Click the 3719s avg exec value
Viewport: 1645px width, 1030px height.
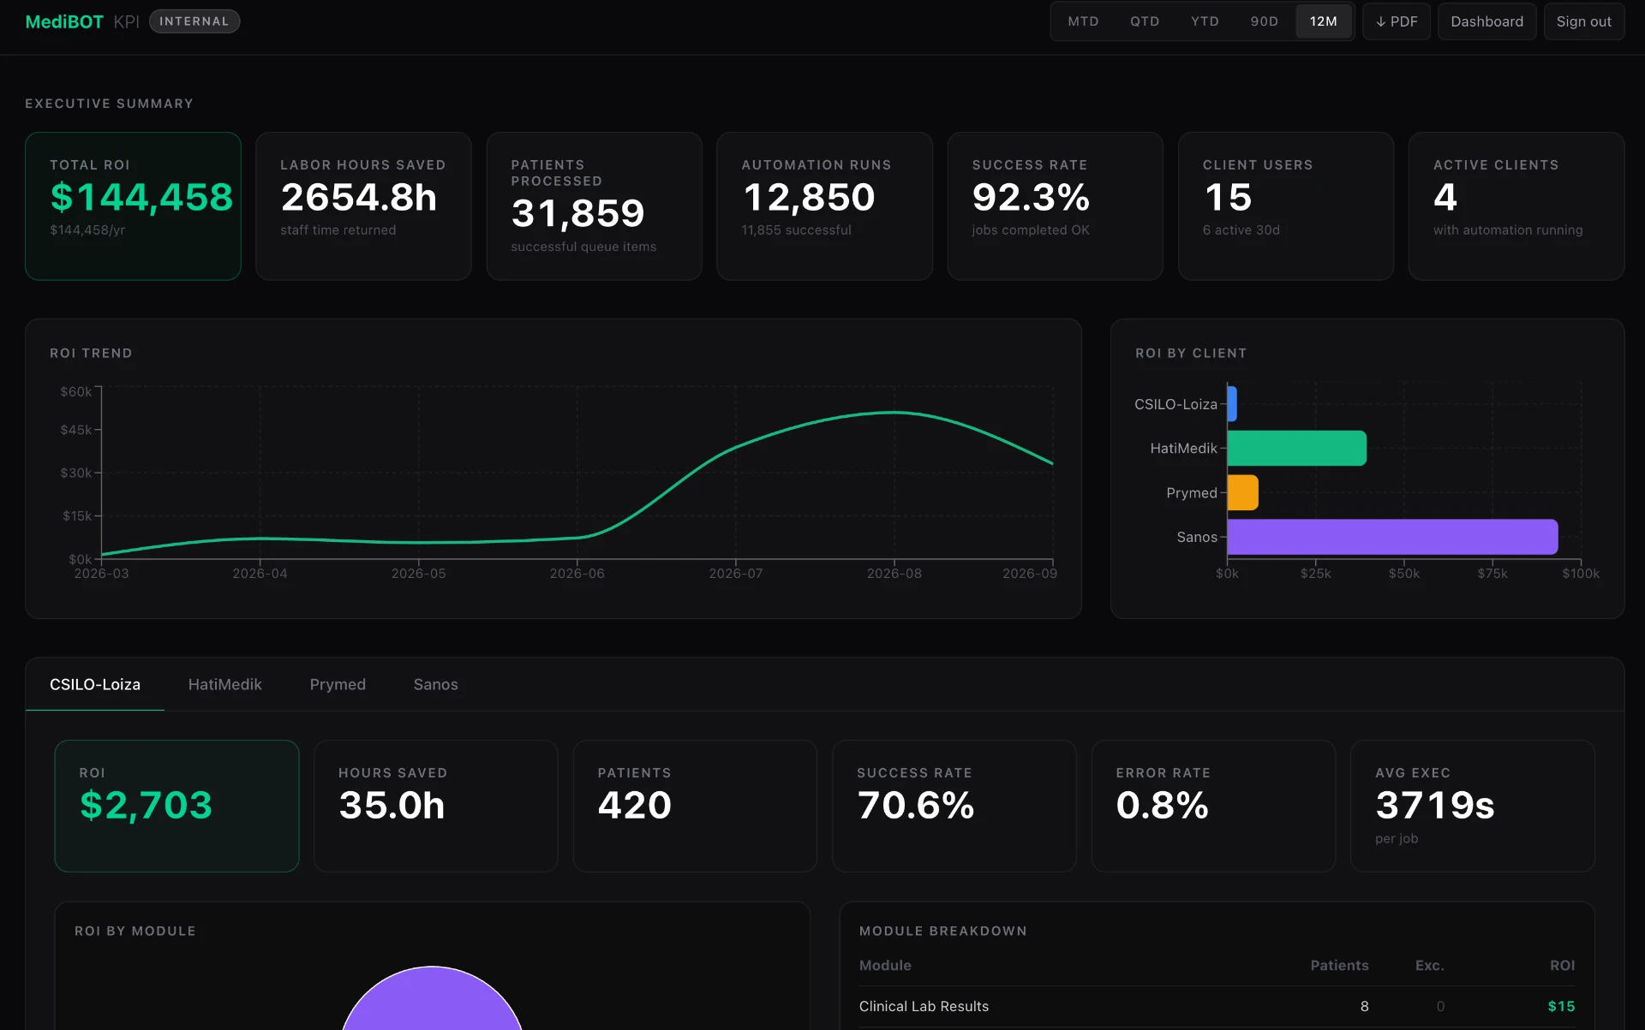1435,805
